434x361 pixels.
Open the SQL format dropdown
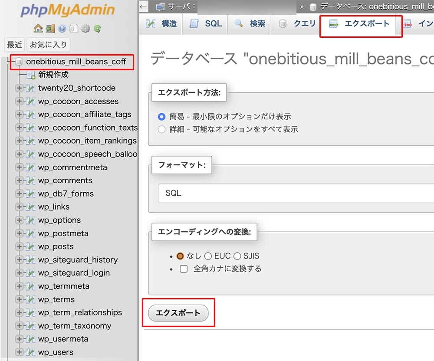tap(295, 193)
